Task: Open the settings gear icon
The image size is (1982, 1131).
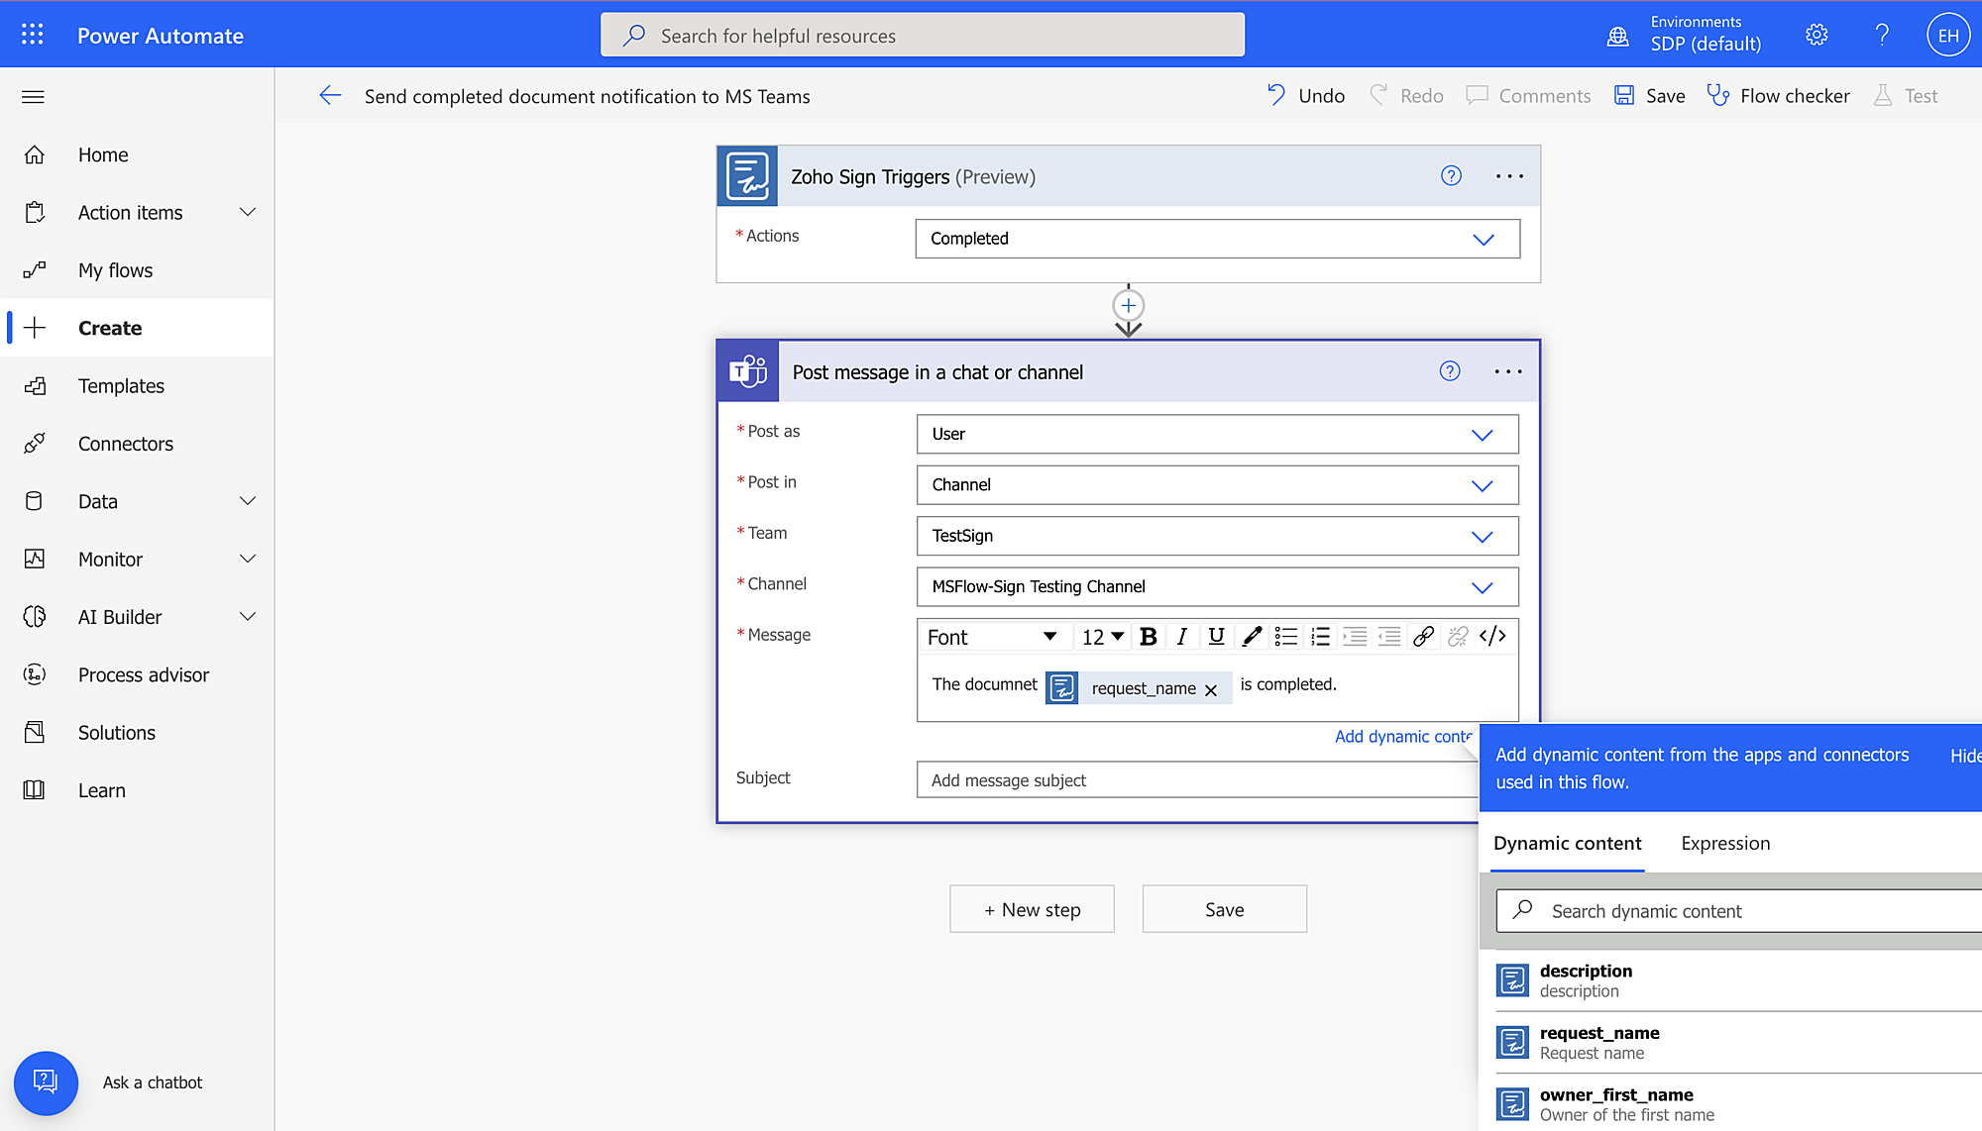Action: click(x=1817, y=35)
